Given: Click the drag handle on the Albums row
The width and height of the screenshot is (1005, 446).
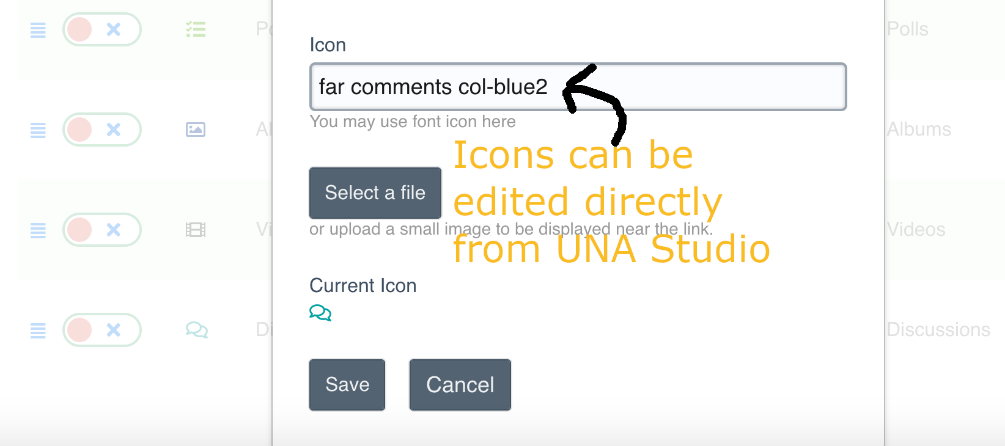Looking at the screenshot, I should [38, 130].
